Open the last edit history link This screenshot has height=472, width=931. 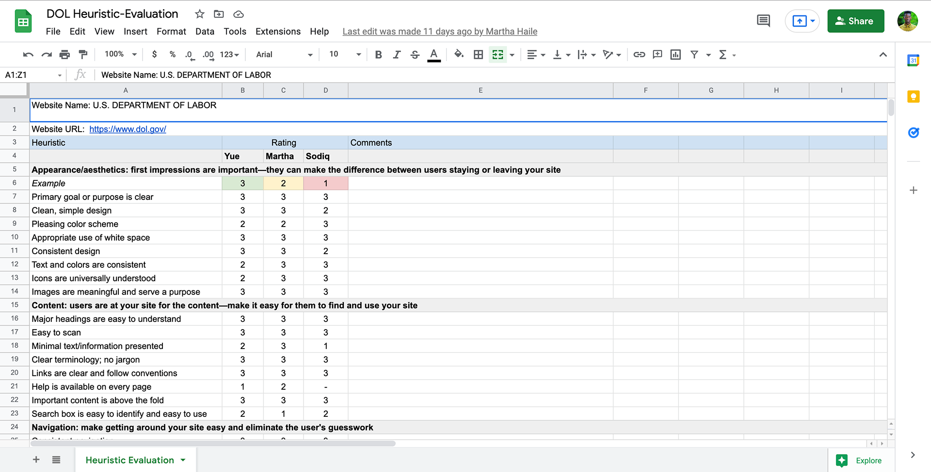[440, 31]
